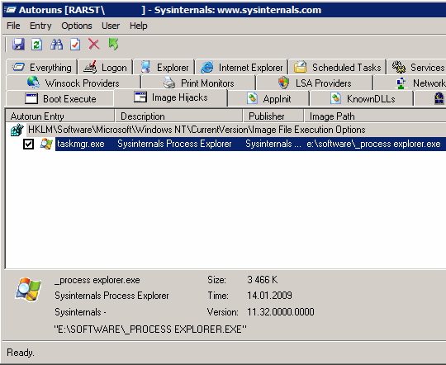Open the Help menu

[138, 26]
